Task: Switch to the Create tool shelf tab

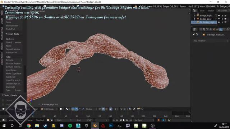Action: tap(2, 21)
